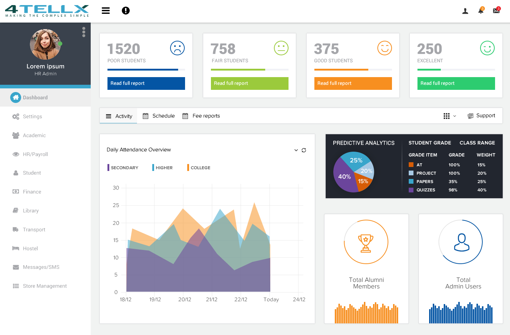
Task: Toggle the HIGHER legend series
Action: tap(162, 168)
